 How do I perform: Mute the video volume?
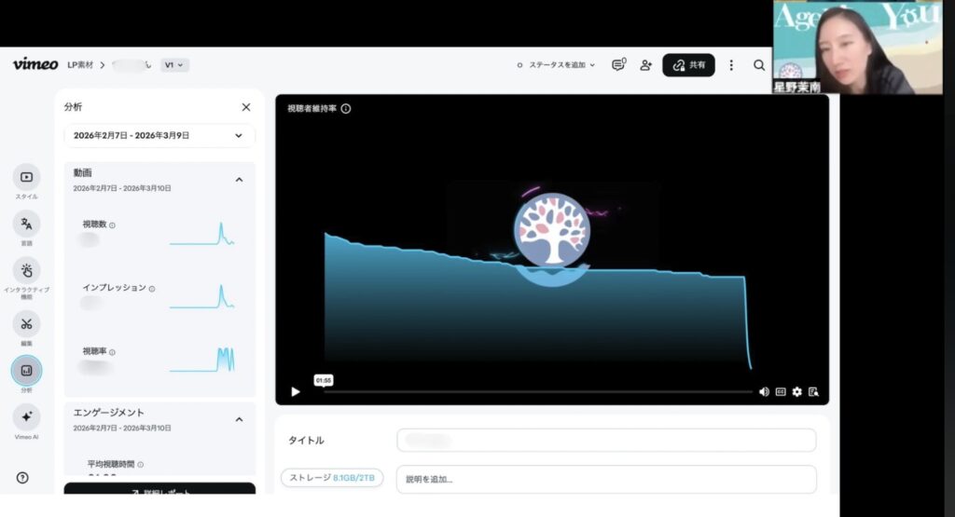click(x=764, y=392)
